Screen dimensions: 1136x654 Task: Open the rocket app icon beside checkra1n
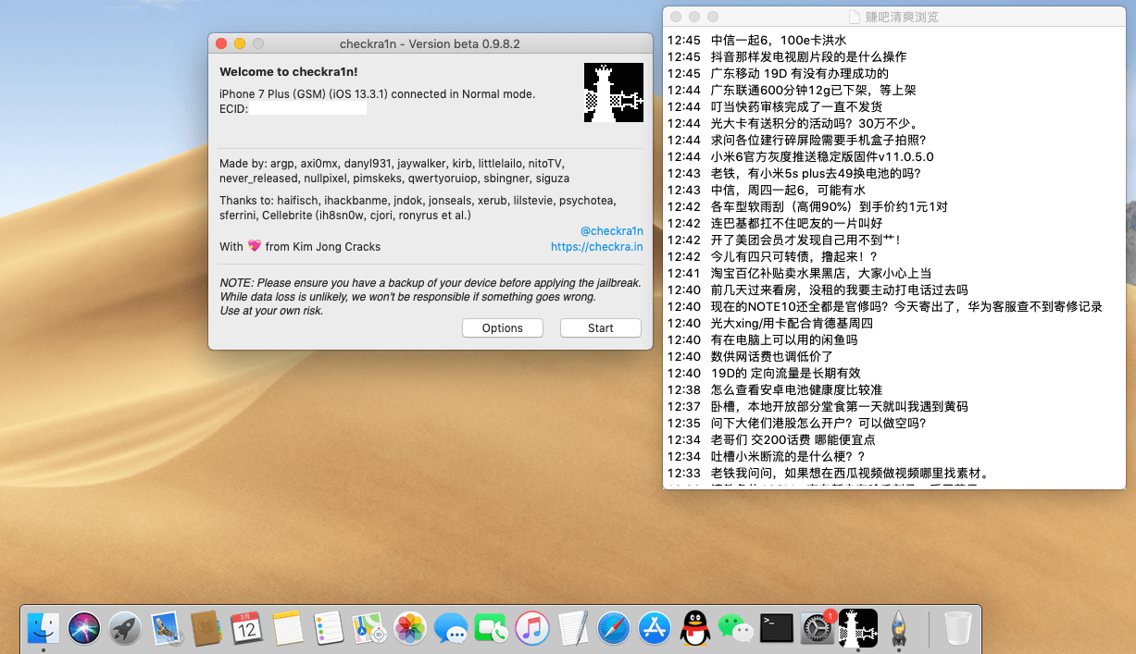pos(898,628)
